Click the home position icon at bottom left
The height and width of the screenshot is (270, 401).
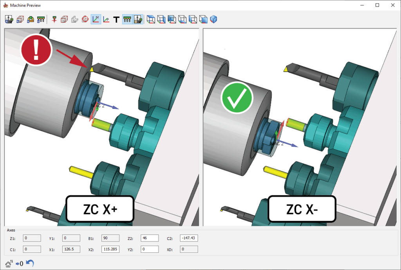point(8,263)
